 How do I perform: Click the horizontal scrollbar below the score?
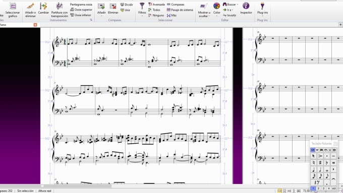click(x=77, y=186)
